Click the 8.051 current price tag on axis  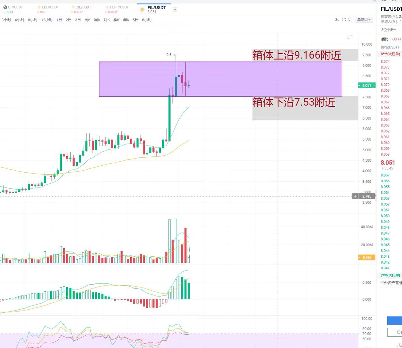tap(367, 85)
